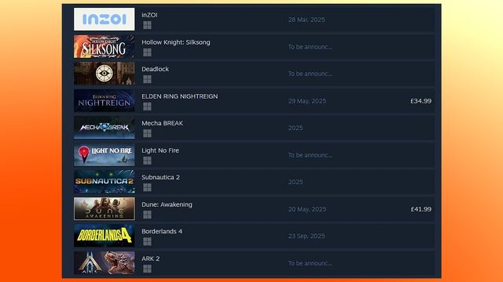Click the Windows icon under Mecha BREAK
The width and height of the screenshot is (503, 282).
(x=147, y=133)
